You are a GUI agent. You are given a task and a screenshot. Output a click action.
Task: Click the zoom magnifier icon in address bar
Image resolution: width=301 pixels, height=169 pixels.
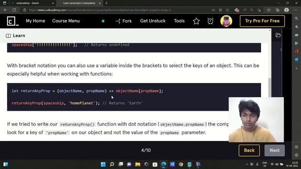[x=252, y=10]
